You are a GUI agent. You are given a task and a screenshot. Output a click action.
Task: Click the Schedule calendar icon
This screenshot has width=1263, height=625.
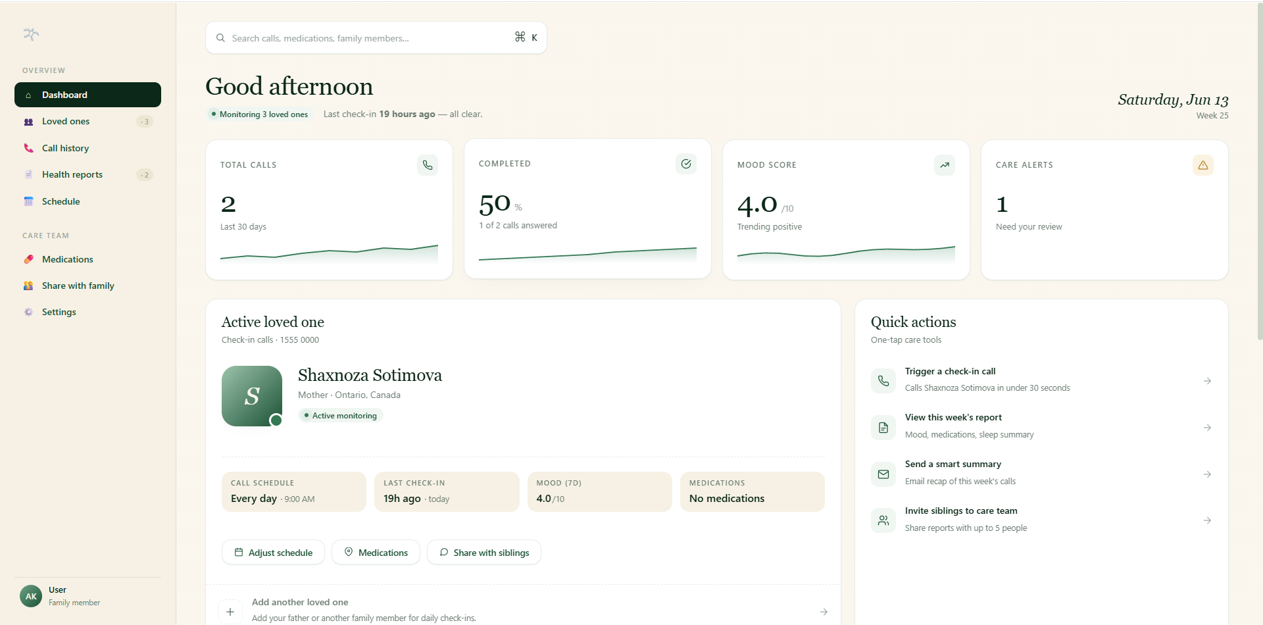click(x=28, y=201)
